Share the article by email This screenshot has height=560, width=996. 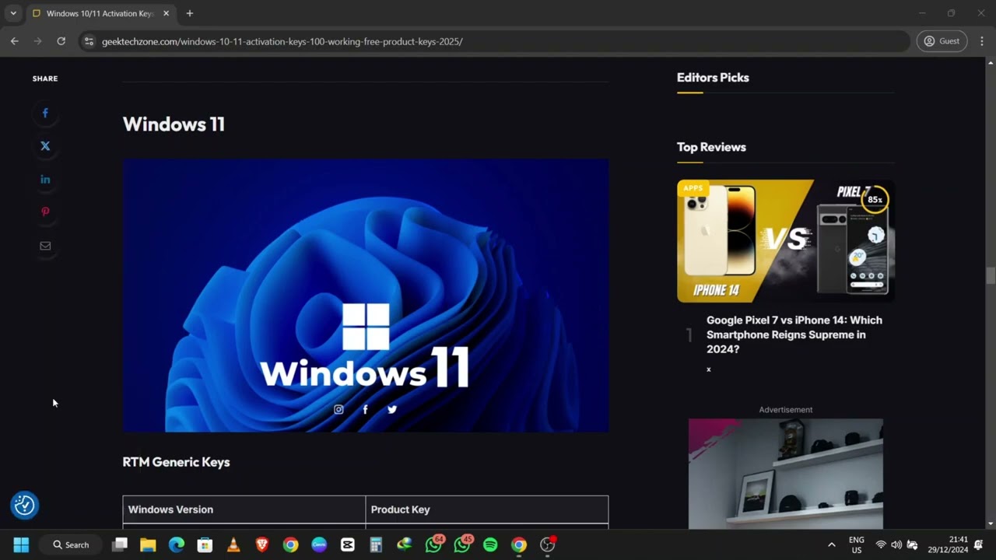pyautogui.click(x=45, y=246)
